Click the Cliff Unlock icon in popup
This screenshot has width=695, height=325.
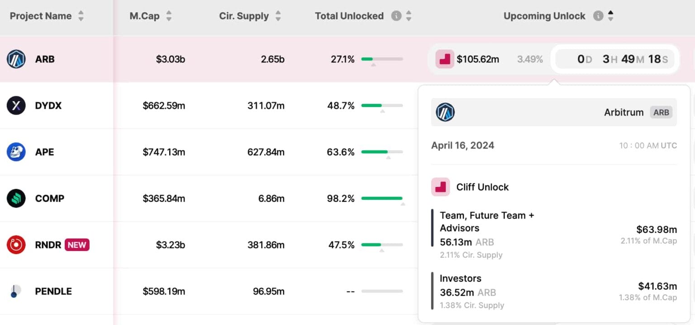tap(440, 187)
